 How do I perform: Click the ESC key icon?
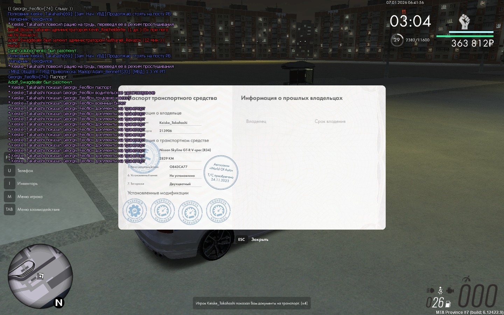point(241,239)
